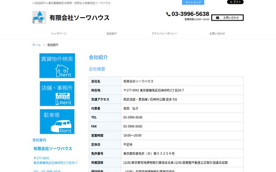
Task: Click the 有限会社ソーワハウス header title text
Action: coord(79,18)
